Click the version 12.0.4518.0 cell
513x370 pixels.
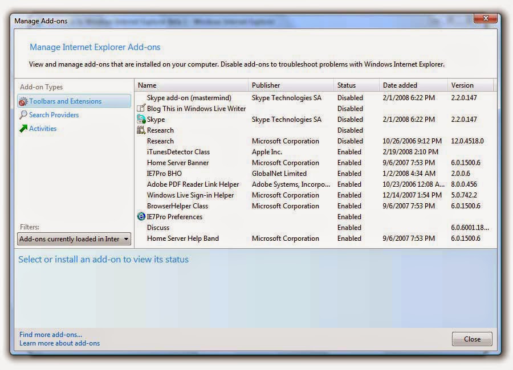point(467,141)
